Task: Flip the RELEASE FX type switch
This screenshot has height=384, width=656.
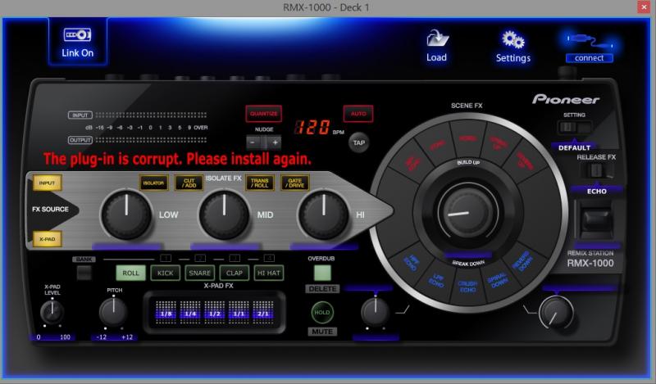Action: click(597, 170)
